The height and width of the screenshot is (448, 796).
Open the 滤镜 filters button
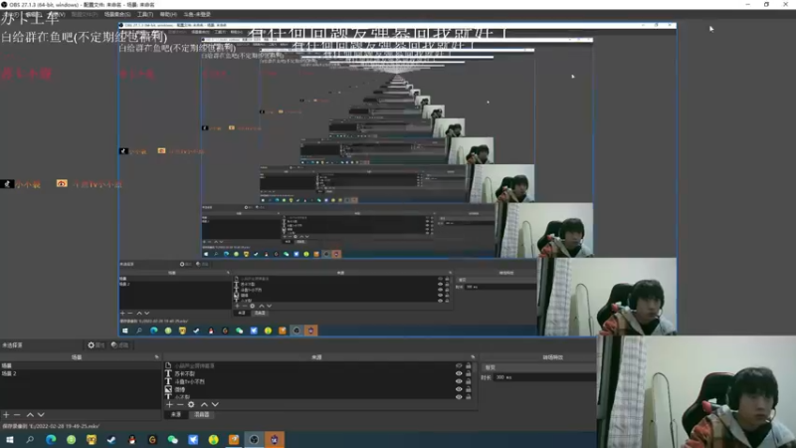(x=119, y=345)
